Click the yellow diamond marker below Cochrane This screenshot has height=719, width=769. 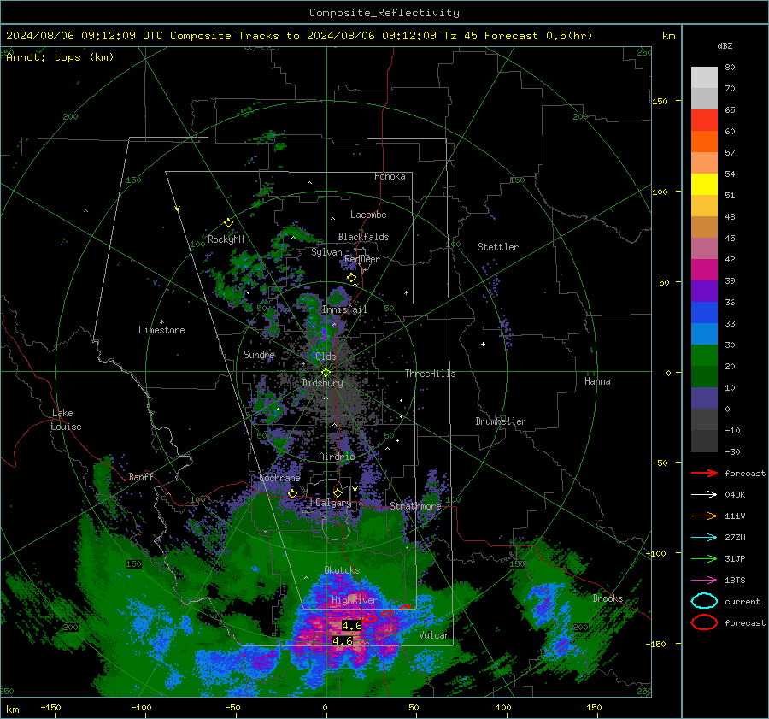(293, 493)
